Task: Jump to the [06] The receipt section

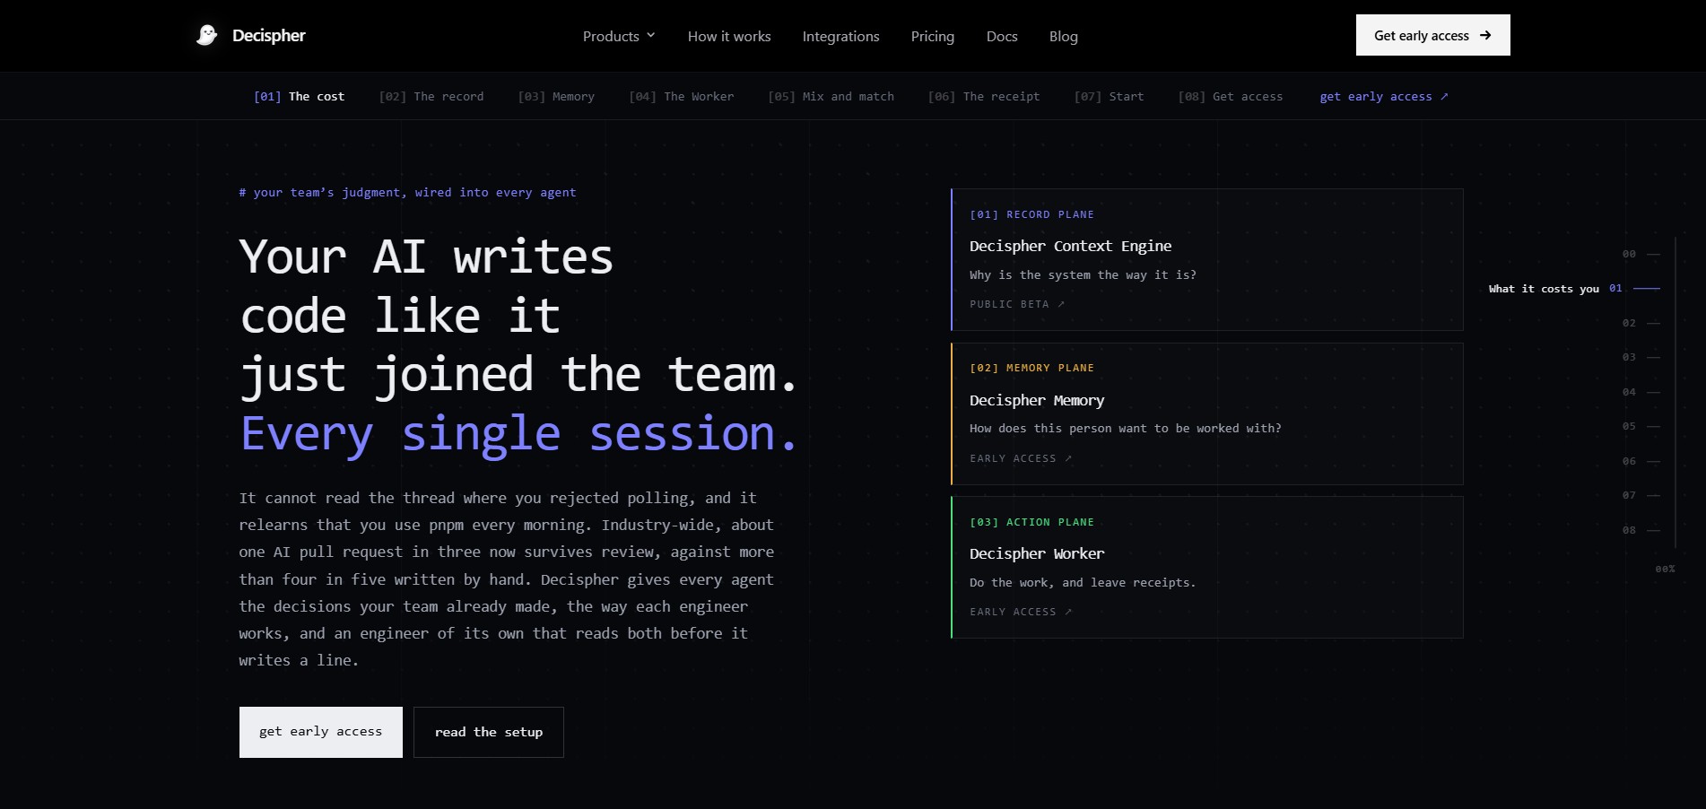Action: point(984,96)
